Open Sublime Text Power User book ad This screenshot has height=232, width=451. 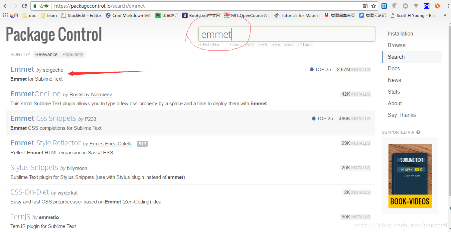tap(410, 176)
